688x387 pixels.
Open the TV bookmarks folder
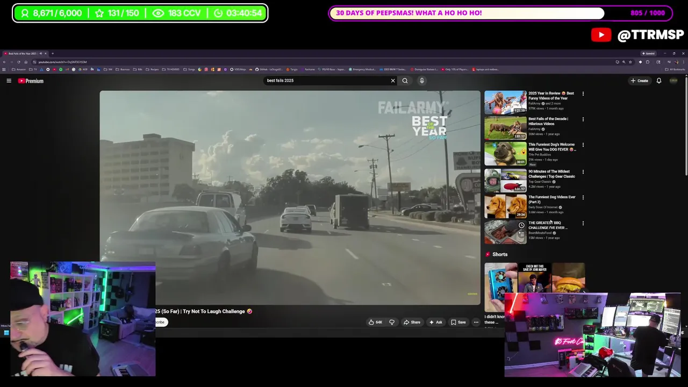tap(33, 69)
